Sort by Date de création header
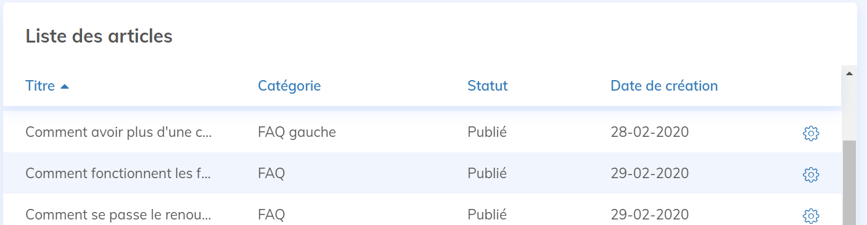This screenshot has width=867, height=225. (x=664, y=86)
